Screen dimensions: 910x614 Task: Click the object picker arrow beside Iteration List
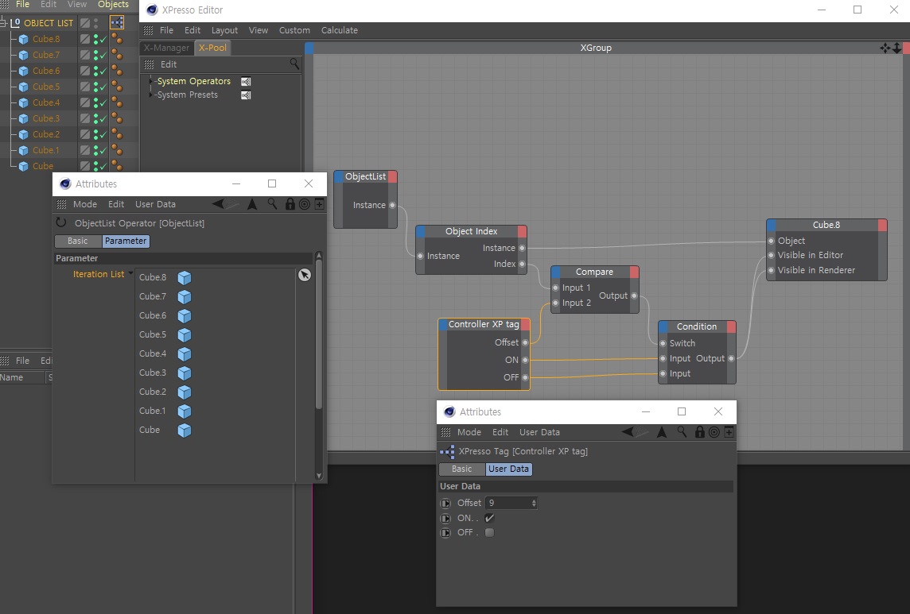point(305,275)
